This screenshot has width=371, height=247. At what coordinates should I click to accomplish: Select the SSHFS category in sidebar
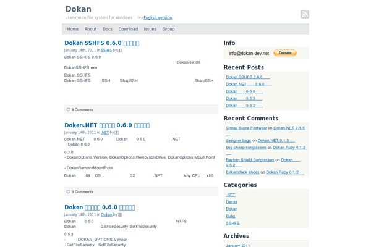tap(232, 223)
